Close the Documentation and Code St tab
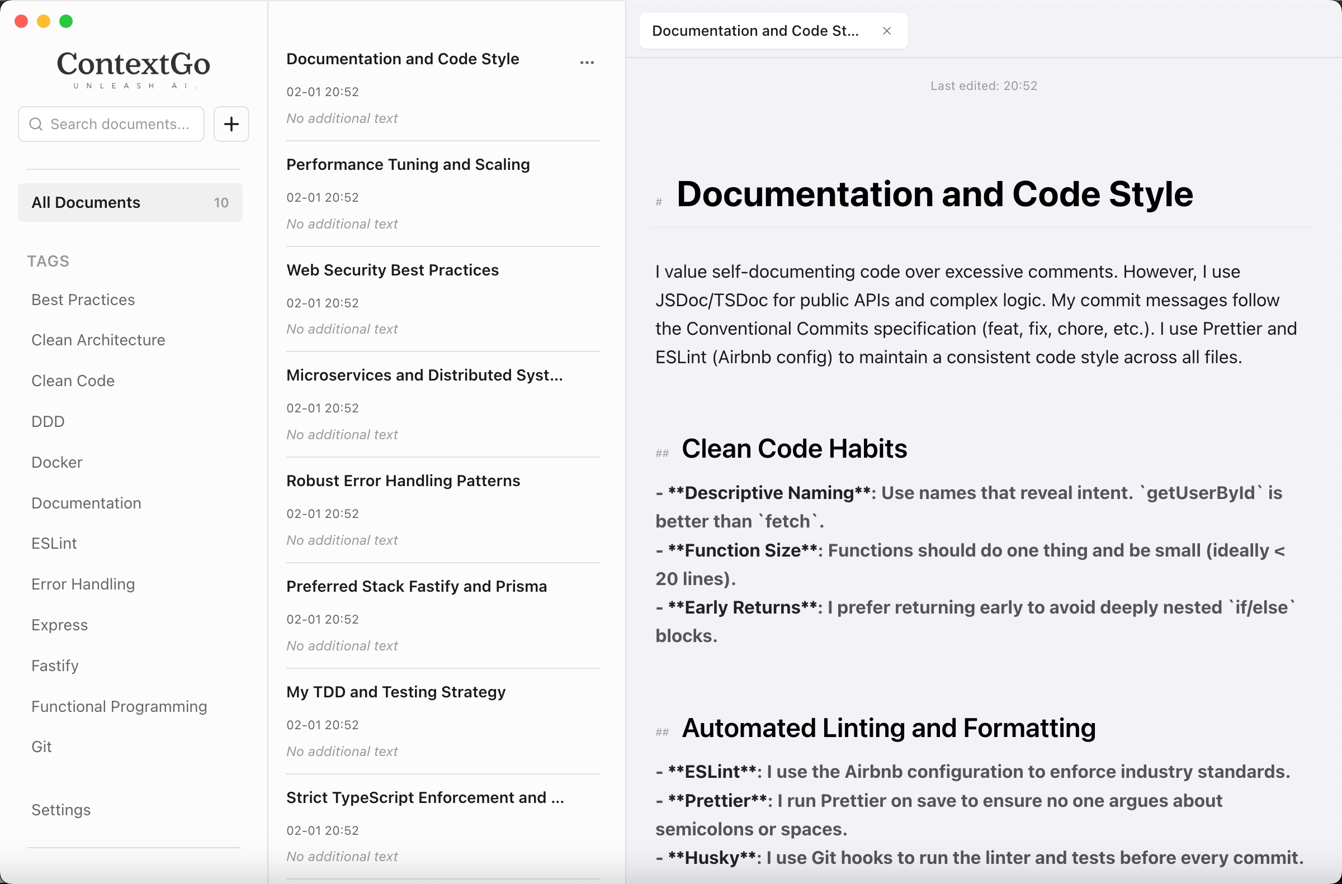 point(887,31)
